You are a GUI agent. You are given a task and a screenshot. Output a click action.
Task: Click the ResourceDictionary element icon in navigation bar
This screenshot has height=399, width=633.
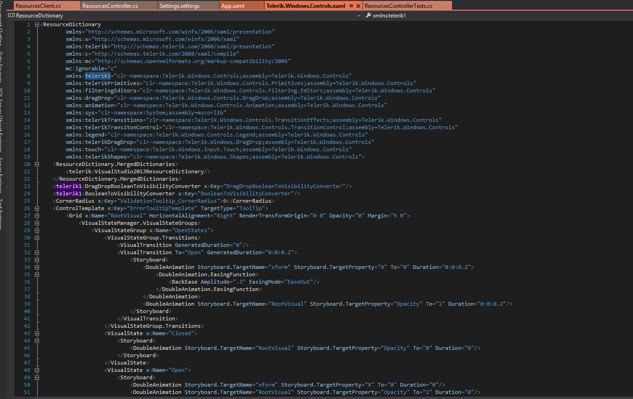[x=11, y=16]
